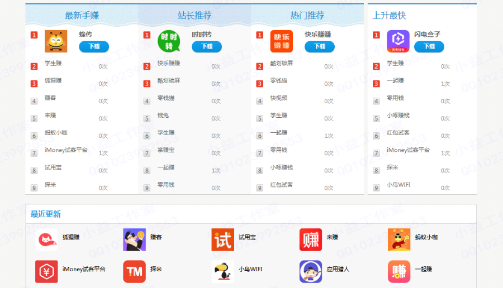
Task: Open the 小鸟WIFI toucan icon
Action: pyautogui.click(x=222, y=272)
